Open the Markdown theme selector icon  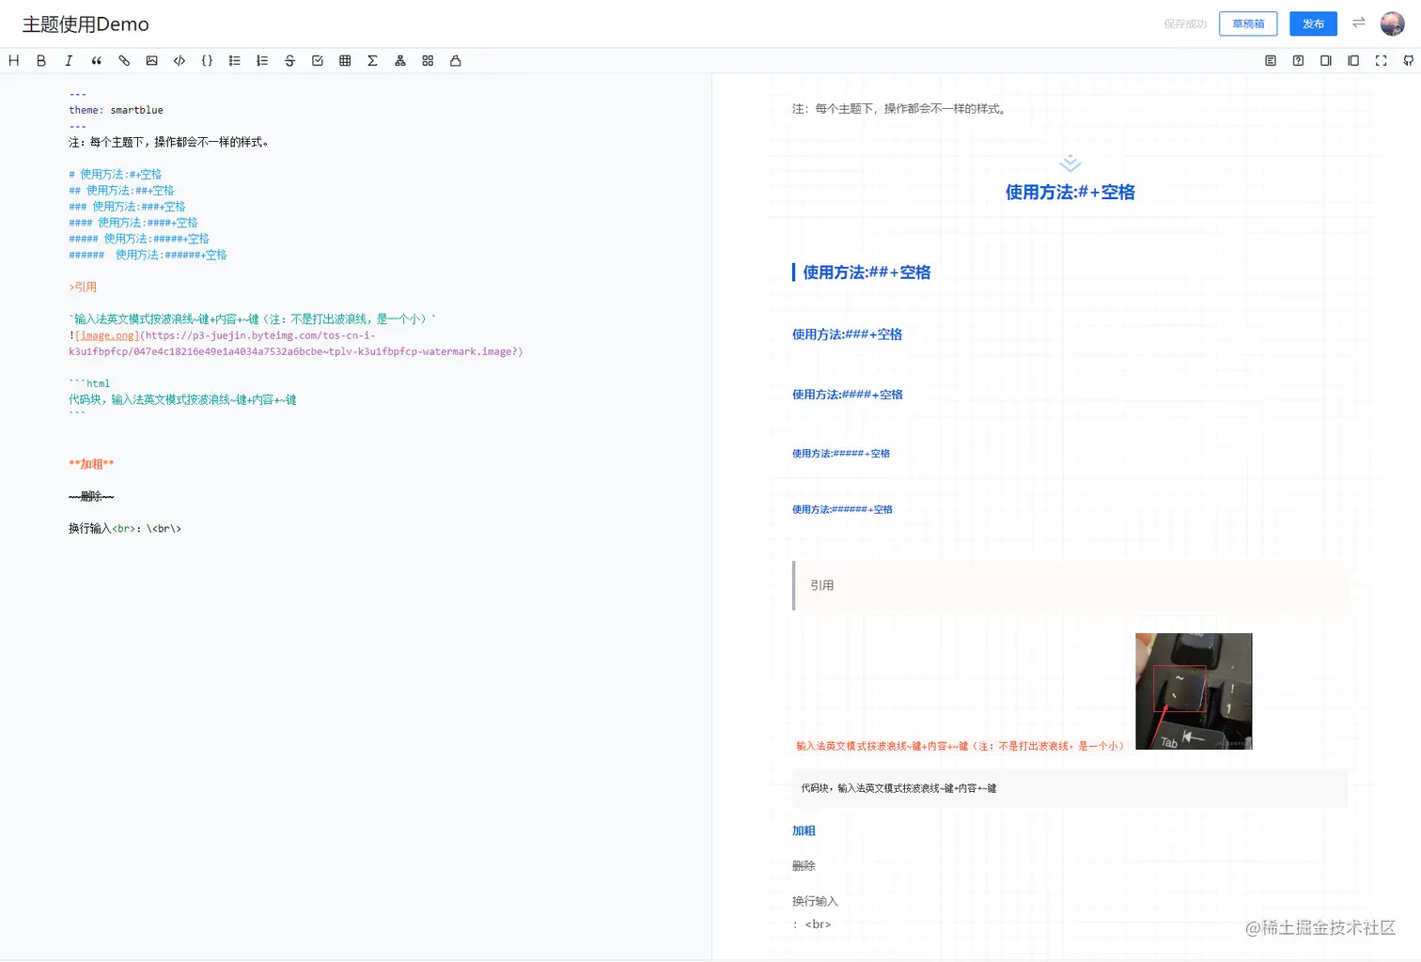(428, 60)
